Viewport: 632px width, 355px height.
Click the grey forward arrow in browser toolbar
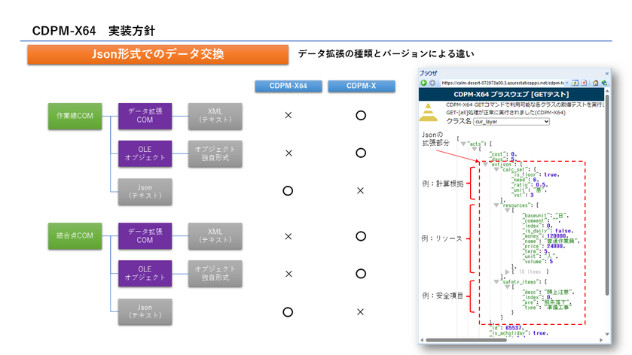click(x=432, y=83)
